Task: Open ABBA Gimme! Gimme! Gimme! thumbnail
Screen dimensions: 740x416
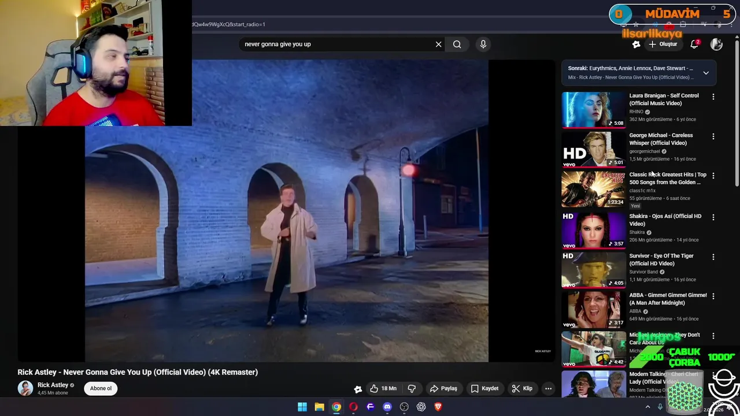Action: (x=594, y=309)
